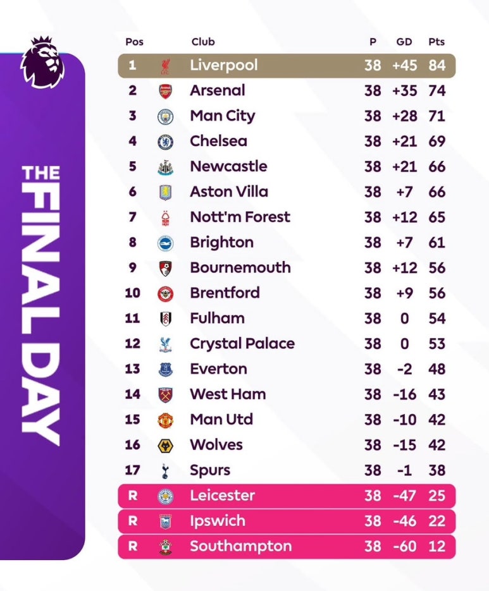Image resolution: width=489 pixels, height=591 pixels.
Task: Click the Spurs cockerel crest
Action: [x=165, y=471]
